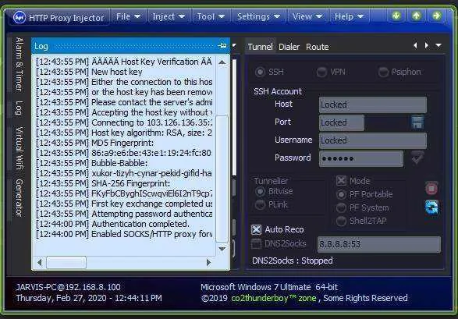Image resolution: width=458 pixels, height=319 pixels.
Task: Click the 'DNS2Socks : Stopped' status text
Action: 293,261
